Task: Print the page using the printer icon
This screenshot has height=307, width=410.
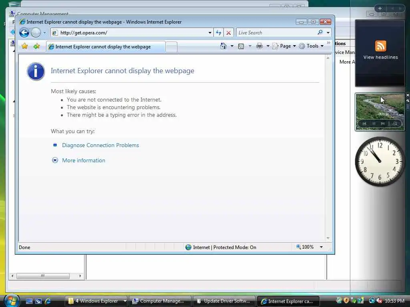Action: 259,46
